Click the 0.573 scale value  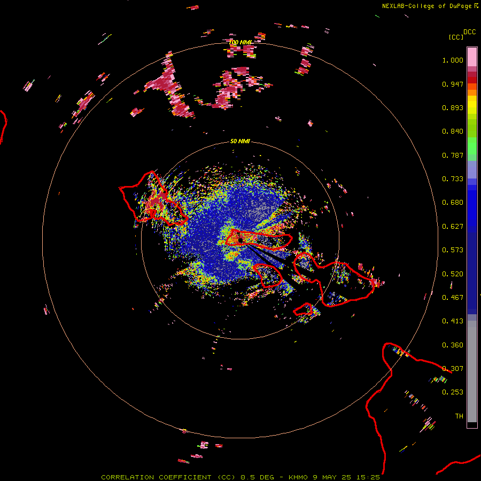(453, 250)
